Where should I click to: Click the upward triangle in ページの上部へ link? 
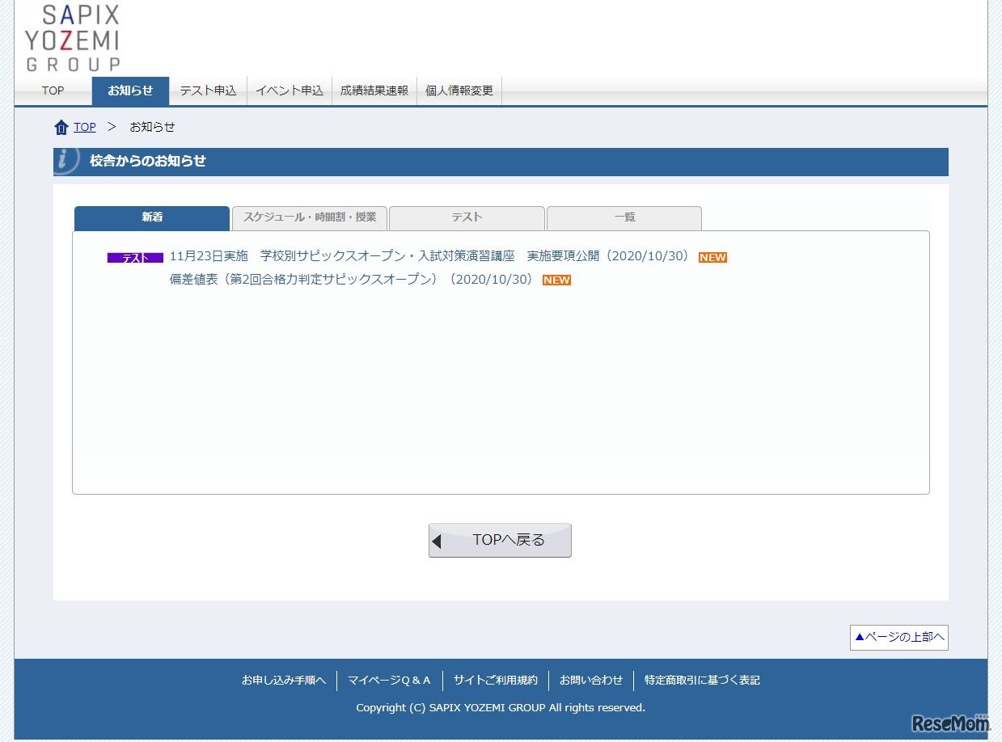pyautogui.click(x=861, y=637)
